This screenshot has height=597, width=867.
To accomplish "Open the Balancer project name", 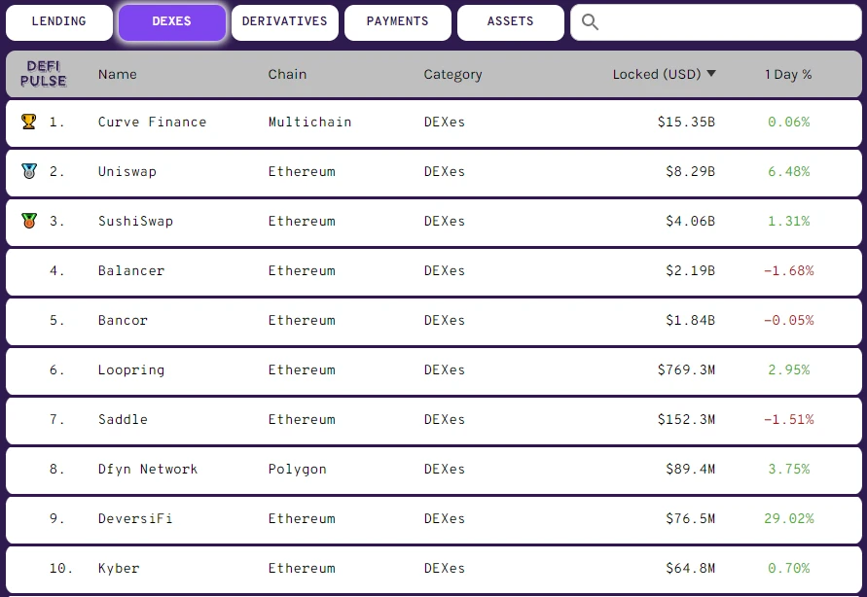I will 131,270.
